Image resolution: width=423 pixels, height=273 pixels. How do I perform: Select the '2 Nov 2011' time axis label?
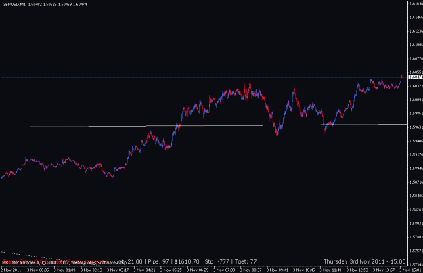click(x=11, y=270)
